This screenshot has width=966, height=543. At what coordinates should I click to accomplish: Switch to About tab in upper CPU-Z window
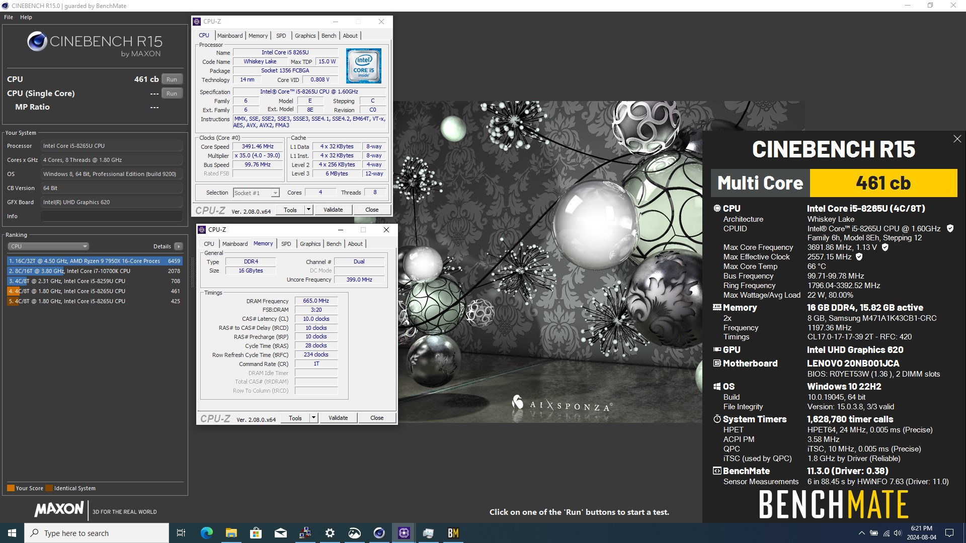click(x=351, y=36)
